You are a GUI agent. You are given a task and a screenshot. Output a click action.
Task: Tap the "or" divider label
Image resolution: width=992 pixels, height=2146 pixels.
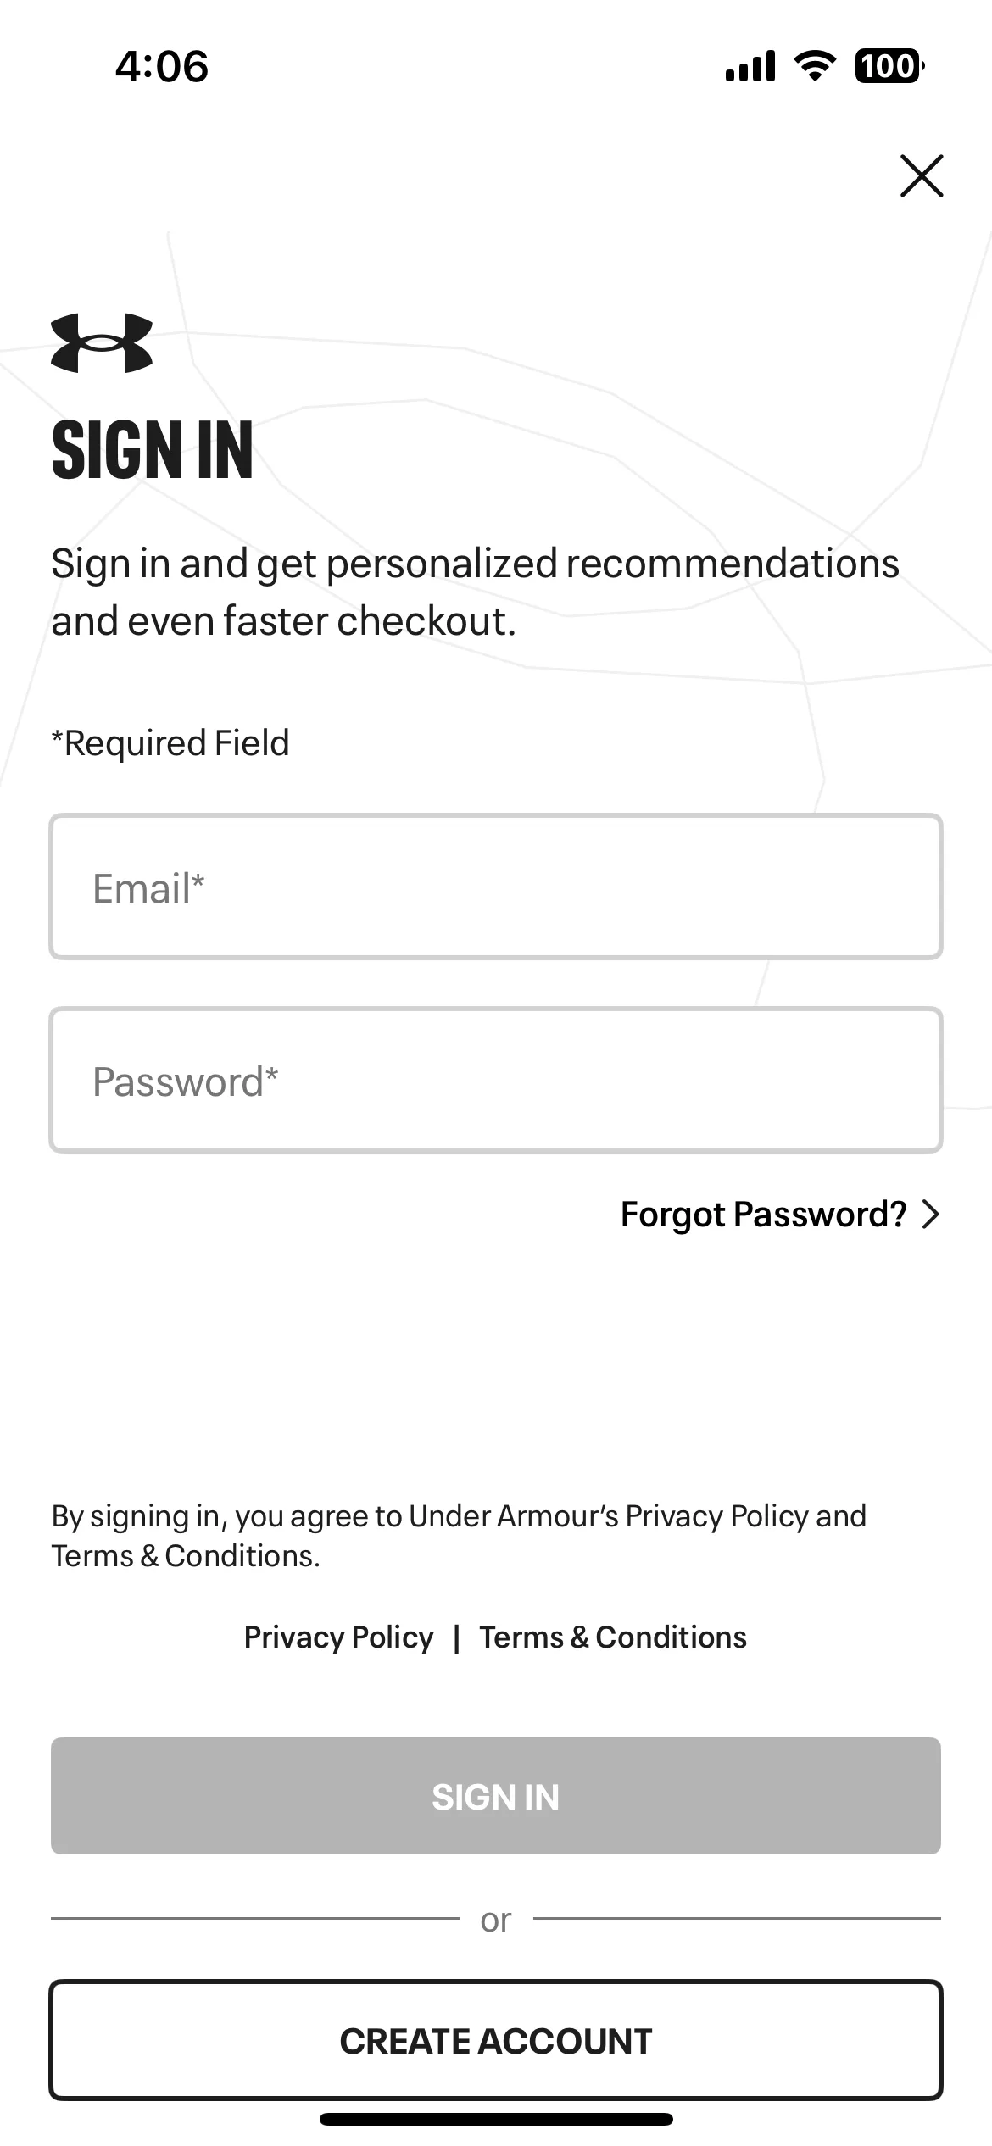tap(496, 1920)
